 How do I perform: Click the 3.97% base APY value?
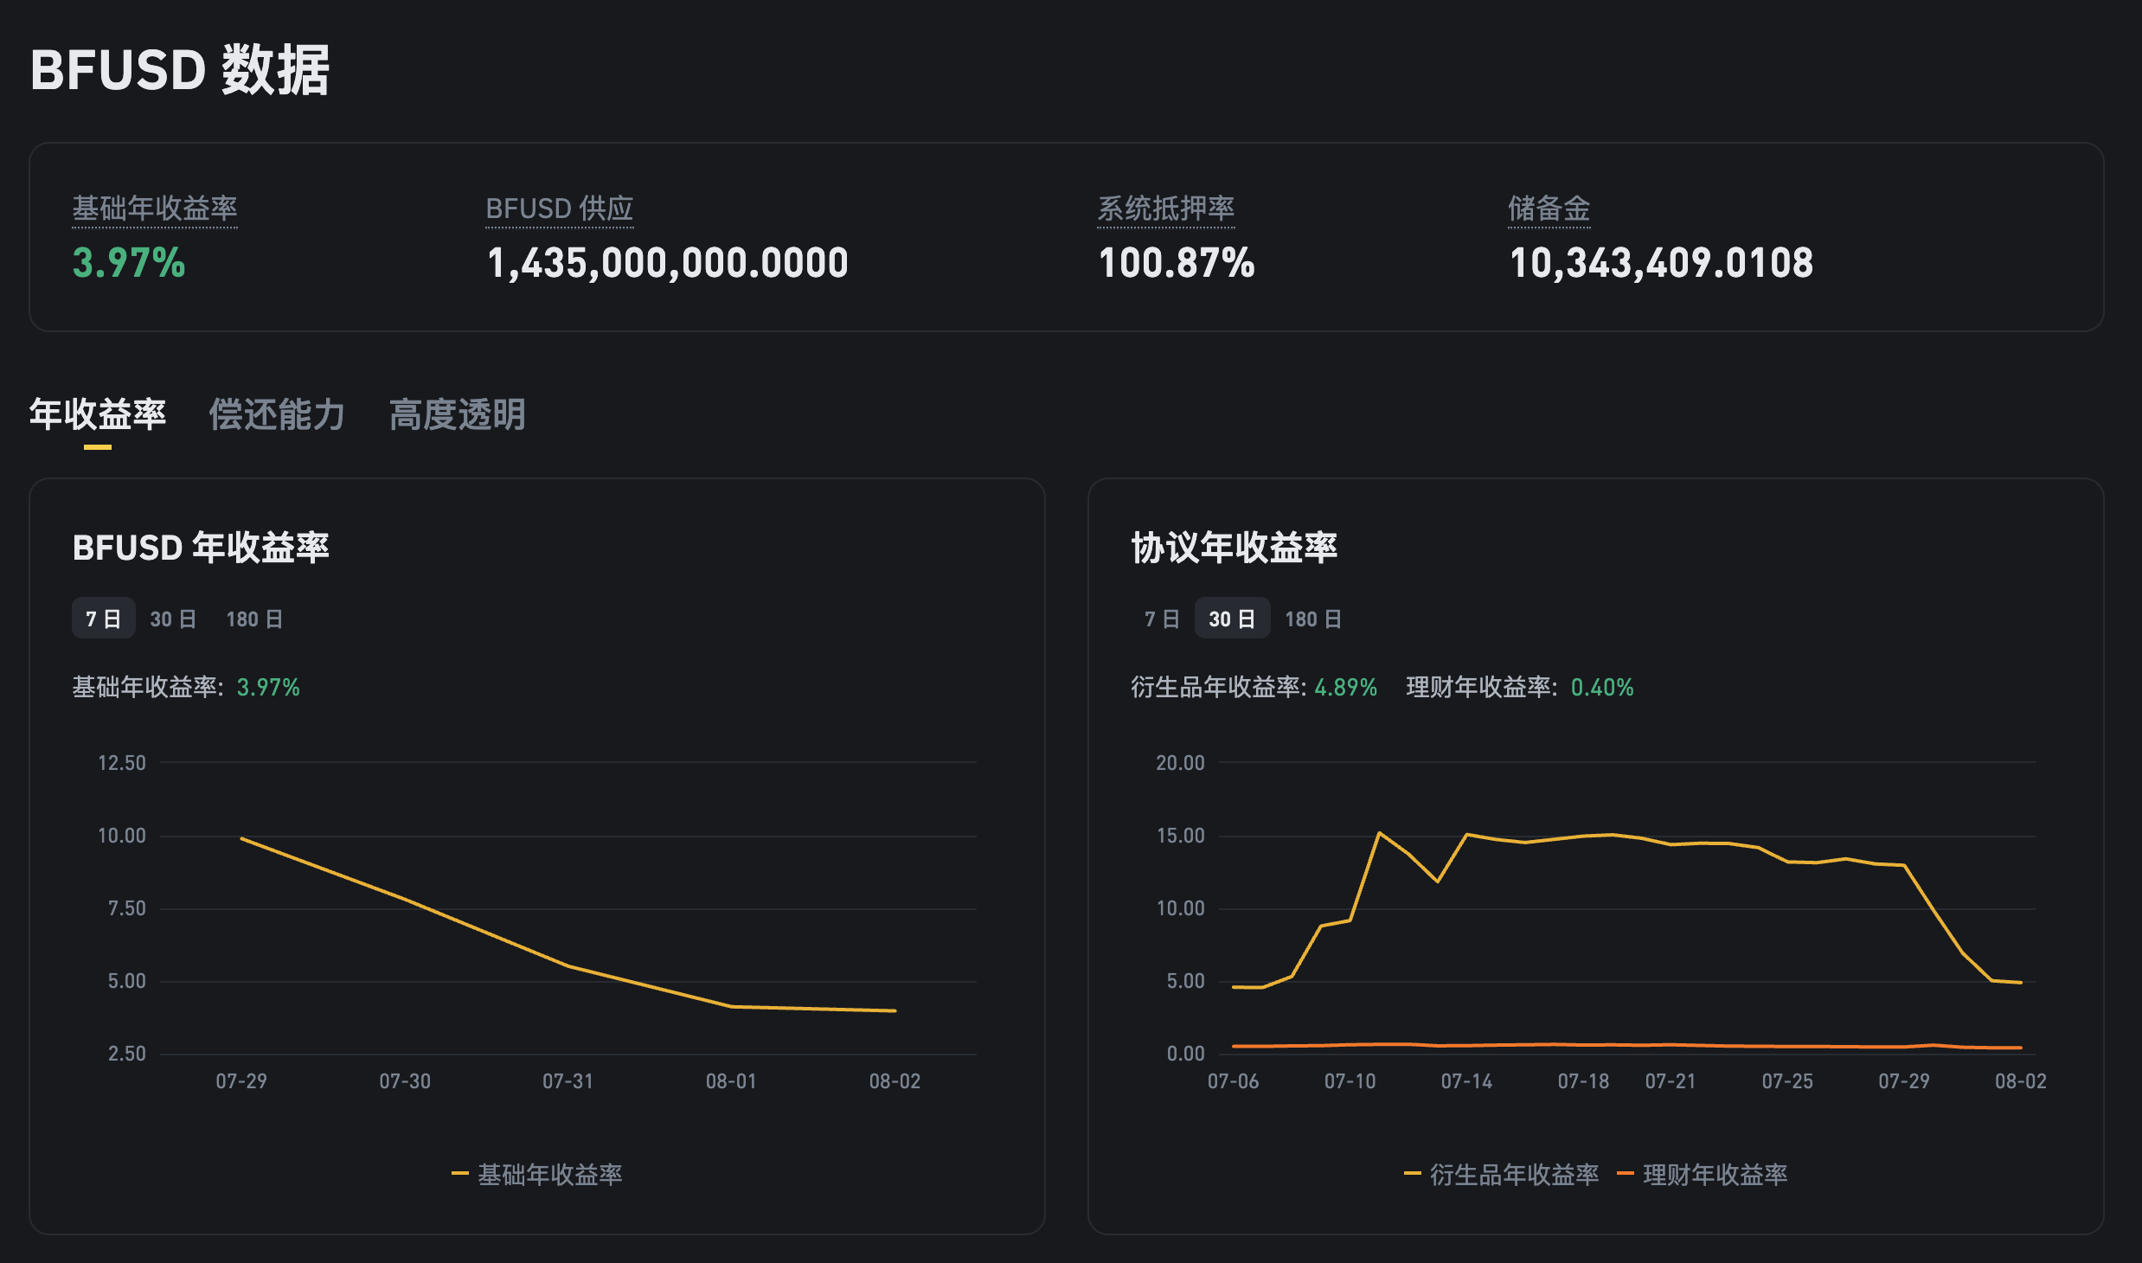[x=128, y=262]
